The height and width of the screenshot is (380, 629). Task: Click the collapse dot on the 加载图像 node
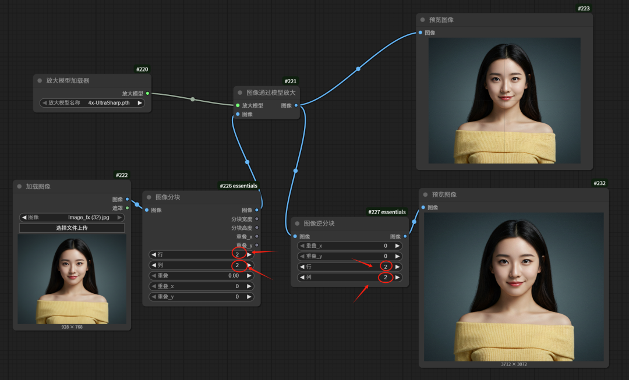coord(19,187)
